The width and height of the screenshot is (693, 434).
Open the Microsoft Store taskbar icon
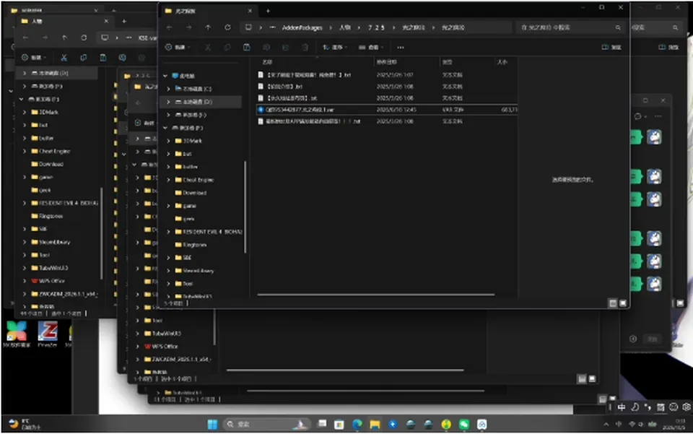339,425
